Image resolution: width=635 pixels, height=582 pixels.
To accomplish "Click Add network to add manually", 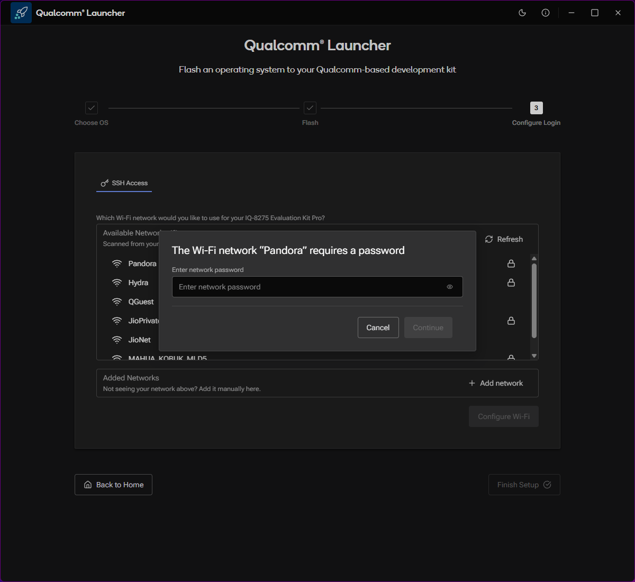I will pos(496,383).
